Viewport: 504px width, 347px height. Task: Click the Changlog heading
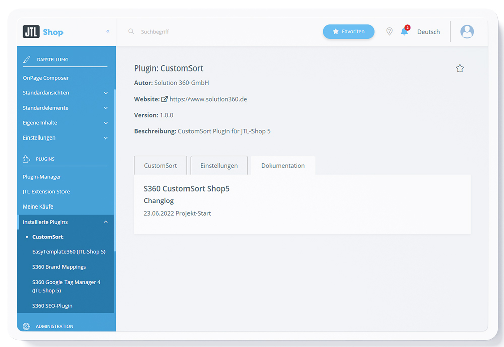click(158, 201)
